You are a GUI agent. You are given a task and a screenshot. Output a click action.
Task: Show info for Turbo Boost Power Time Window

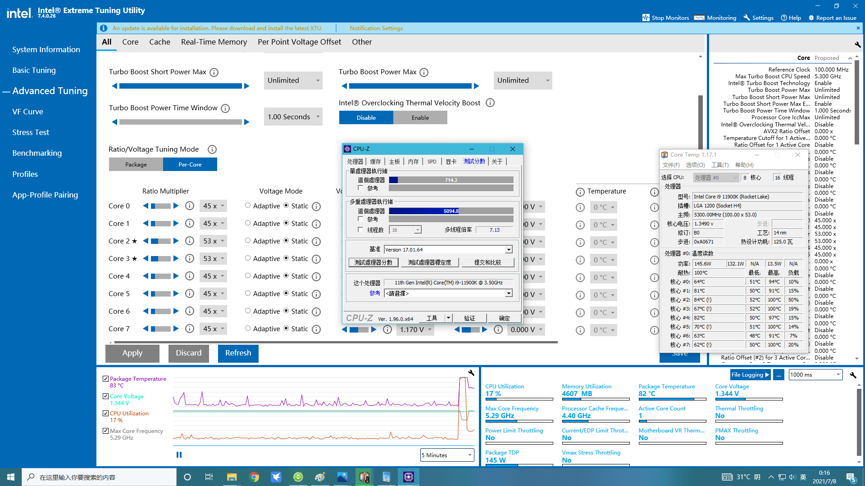pyautogui.click(x=226, y=108)
